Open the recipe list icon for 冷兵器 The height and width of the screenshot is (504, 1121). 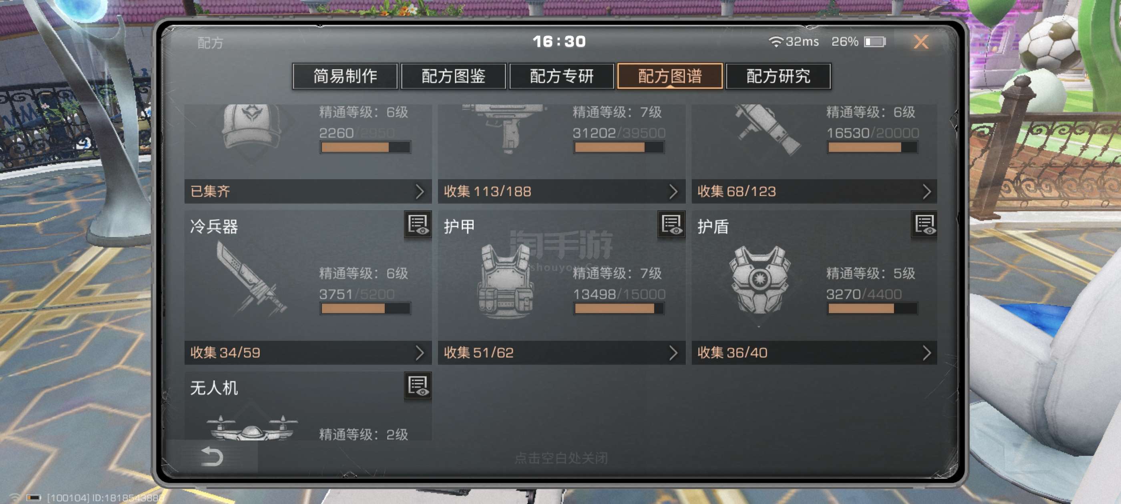tap(418, 225)
